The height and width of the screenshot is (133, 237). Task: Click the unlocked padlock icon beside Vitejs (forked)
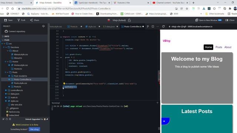[129, 20]
